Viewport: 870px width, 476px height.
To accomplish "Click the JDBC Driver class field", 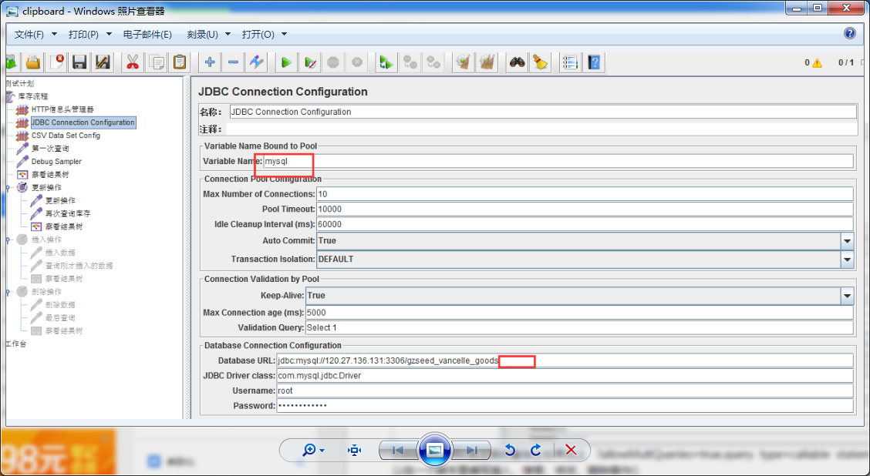I will point(565,376).
